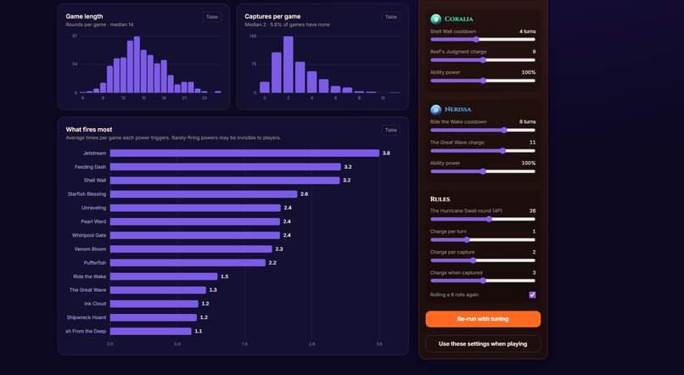The image size is (684, 375).
Task: Adjust the Shell Wall cooldown slider
Action: coord(483,39)
